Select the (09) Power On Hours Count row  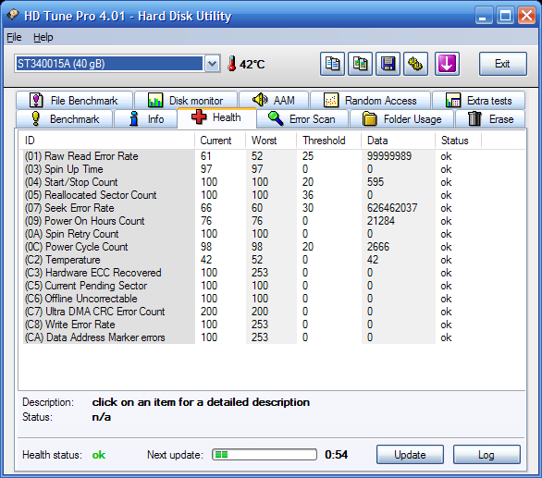[x=252, y=221]
